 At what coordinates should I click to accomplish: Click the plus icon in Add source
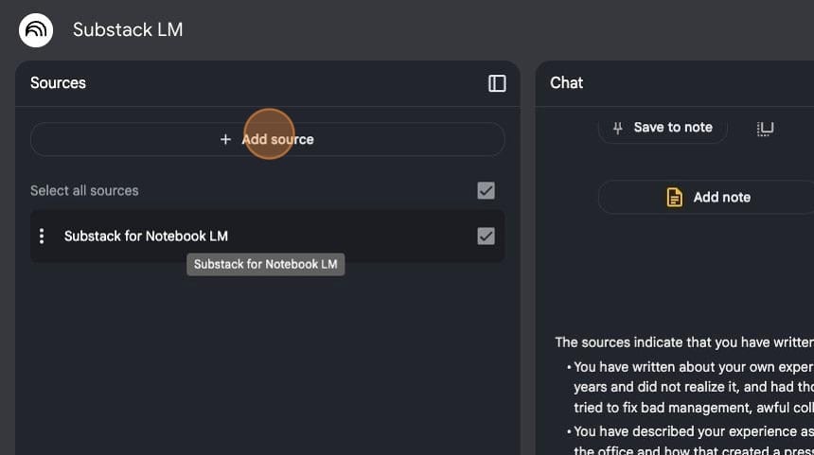tap(225, 139)
